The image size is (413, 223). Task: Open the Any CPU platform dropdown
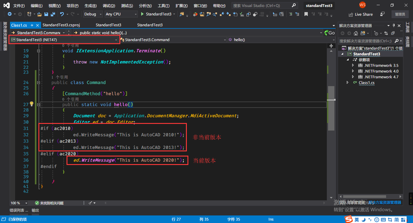tap(121, 14)
